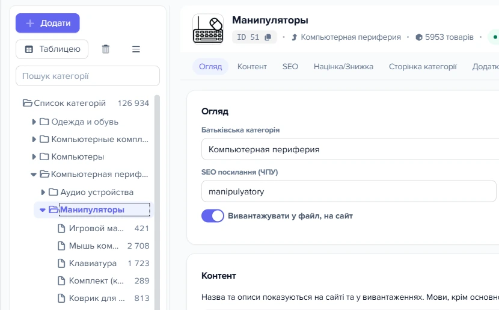Open the Контент tab
This screenshot has width=499, height=310.
252,67
